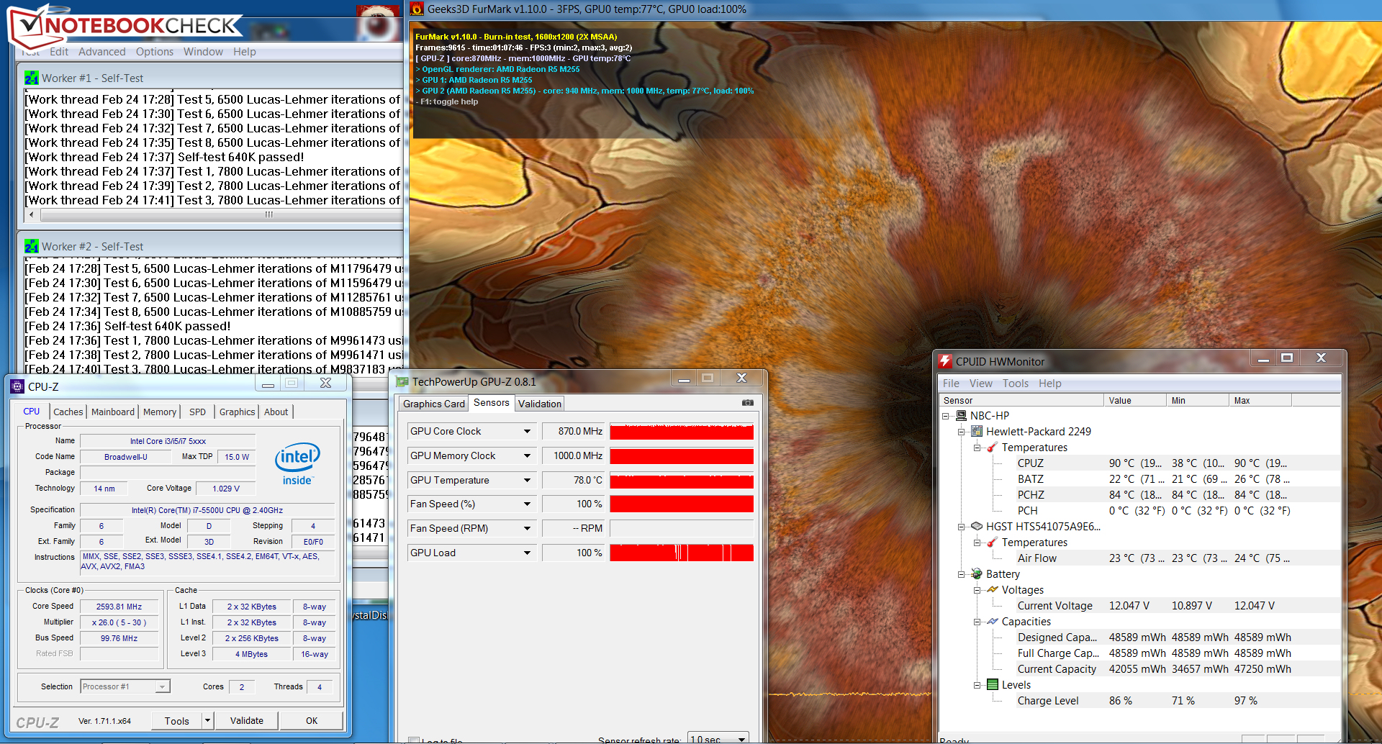Click the Capacities graph icon
Screen dimensions: 1382x744
993,622
